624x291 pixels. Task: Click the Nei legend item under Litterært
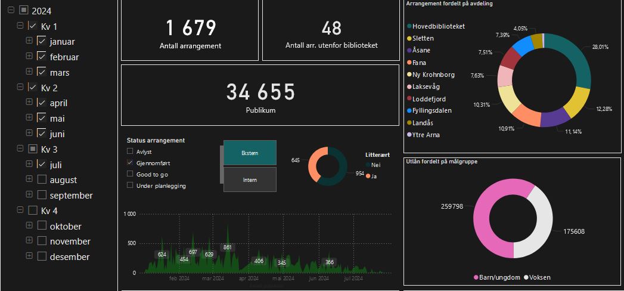[x=372, y=165]
